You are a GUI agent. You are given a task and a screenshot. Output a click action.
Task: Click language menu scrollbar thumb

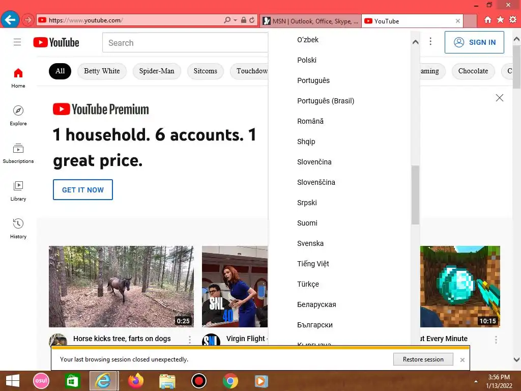(x=415, y=195)
